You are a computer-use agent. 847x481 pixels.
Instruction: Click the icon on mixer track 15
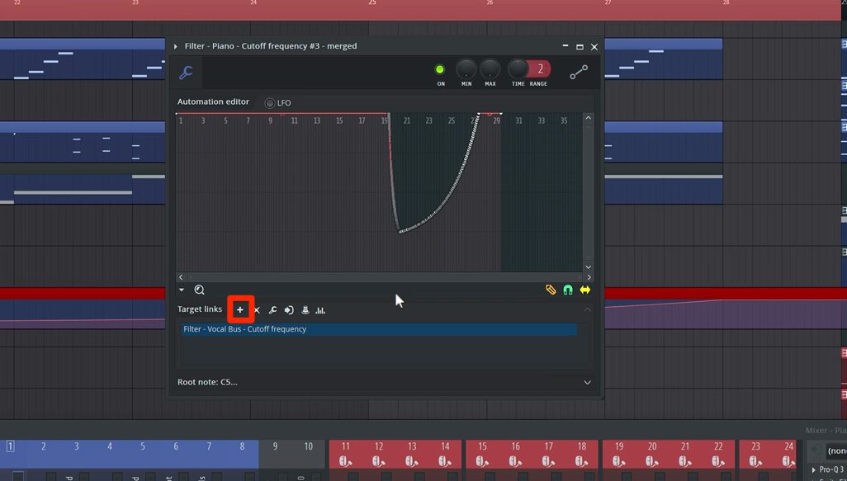(482, 461)
